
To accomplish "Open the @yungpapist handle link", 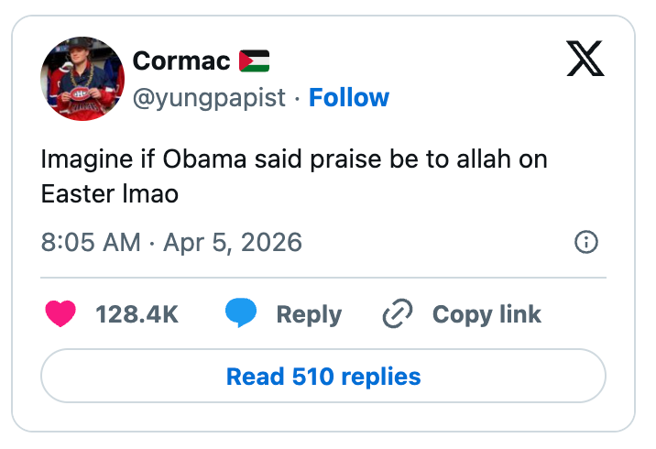I will [x=209, y=97].
